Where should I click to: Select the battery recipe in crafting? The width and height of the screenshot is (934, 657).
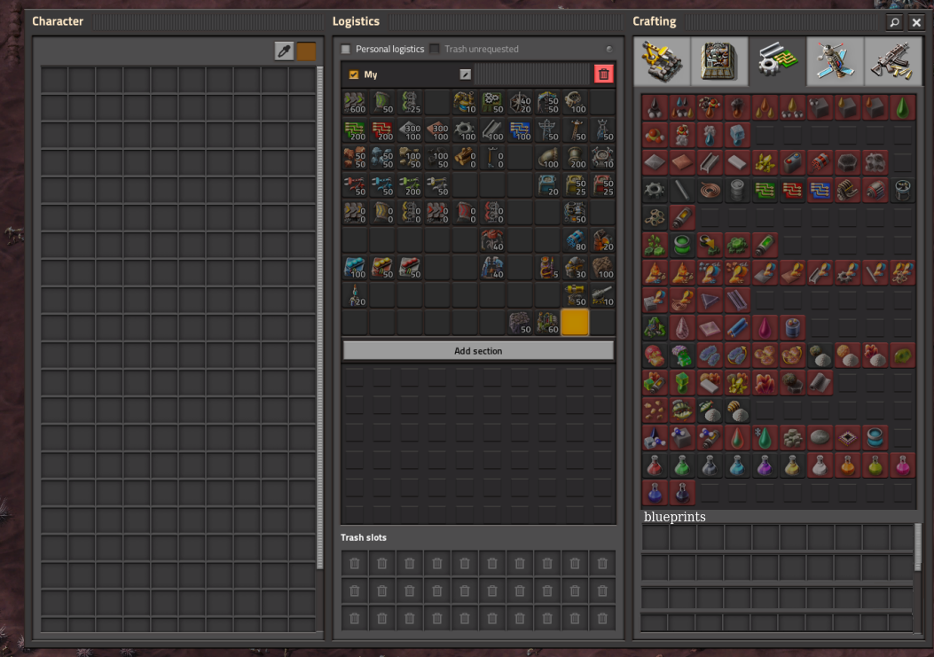point(792,162)
